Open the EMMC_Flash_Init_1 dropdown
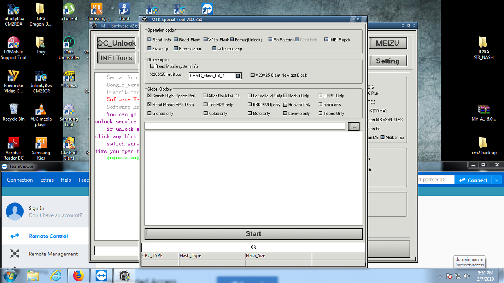The height and width of the screenshot is (283, 504). click(238, 75)
